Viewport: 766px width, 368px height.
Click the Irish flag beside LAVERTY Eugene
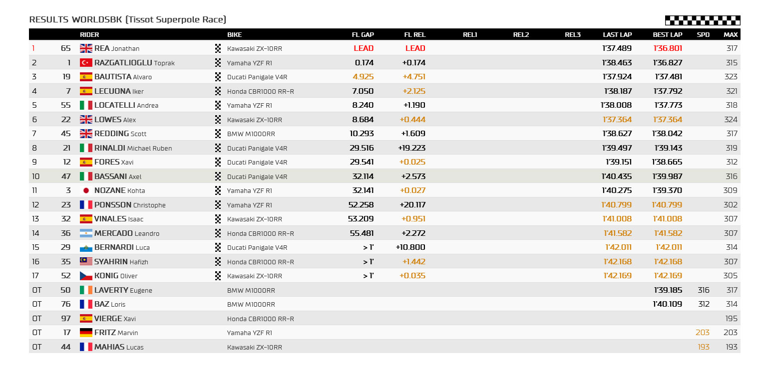[x=86, y=290]
